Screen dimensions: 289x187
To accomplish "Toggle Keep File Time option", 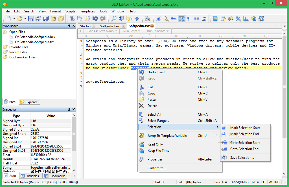I will point(180,151).
